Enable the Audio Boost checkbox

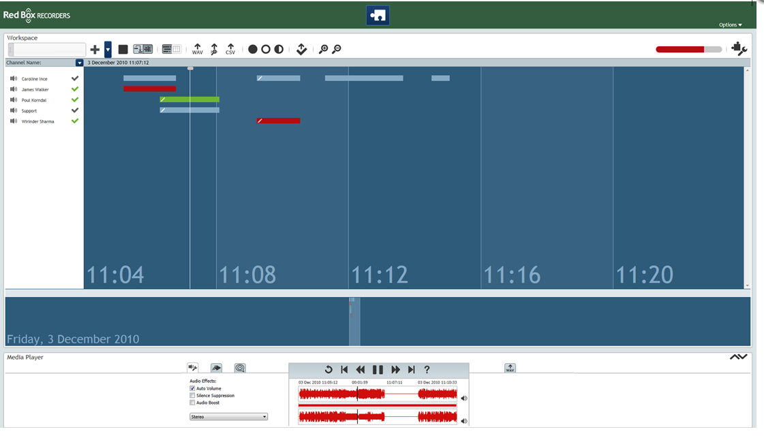(192, 403)
